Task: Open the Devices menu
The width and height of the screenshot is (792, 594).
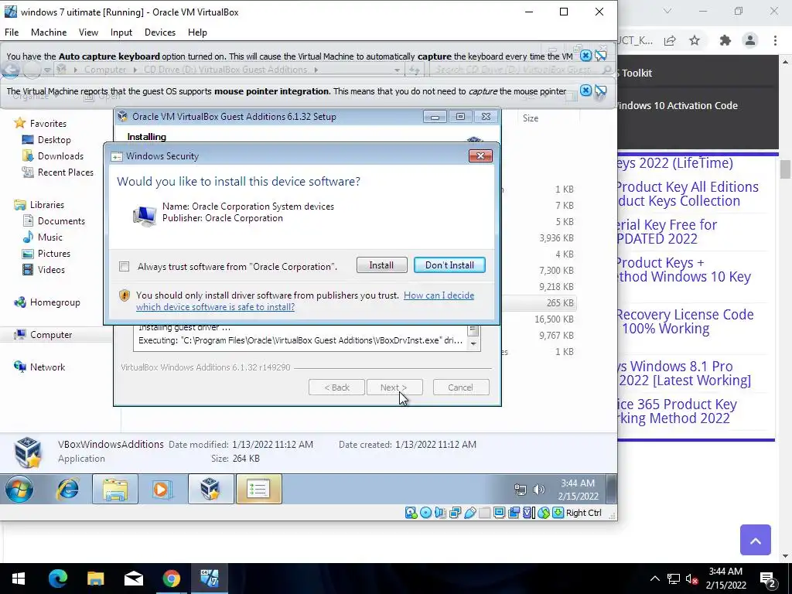Action: (160, 32)
